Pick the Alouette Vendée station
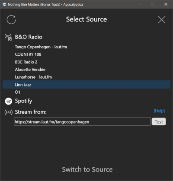Image resolution: width=173 pixels, height=181 pixels. 30,70
